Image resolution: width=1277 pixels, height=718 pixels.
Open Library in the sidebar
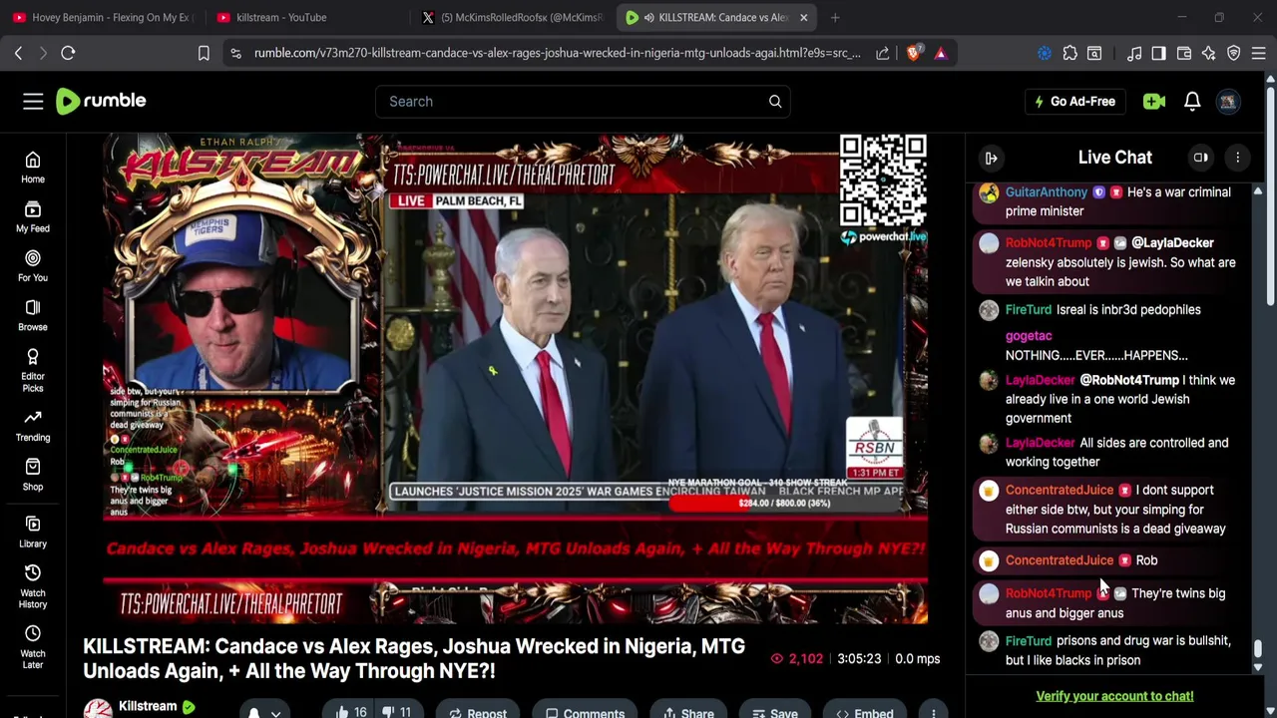coord(33,533)
